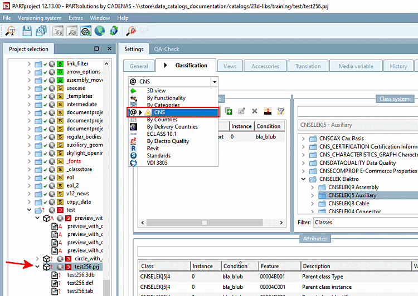Switch to the General tab

pos(139,66)
